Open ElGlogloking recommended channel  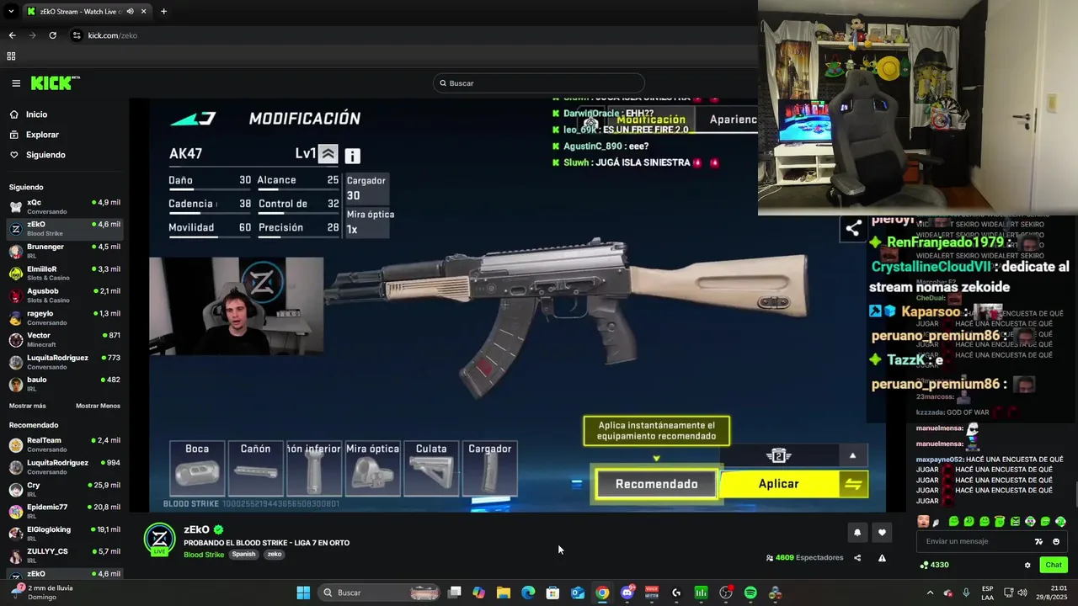pos(64,534)
